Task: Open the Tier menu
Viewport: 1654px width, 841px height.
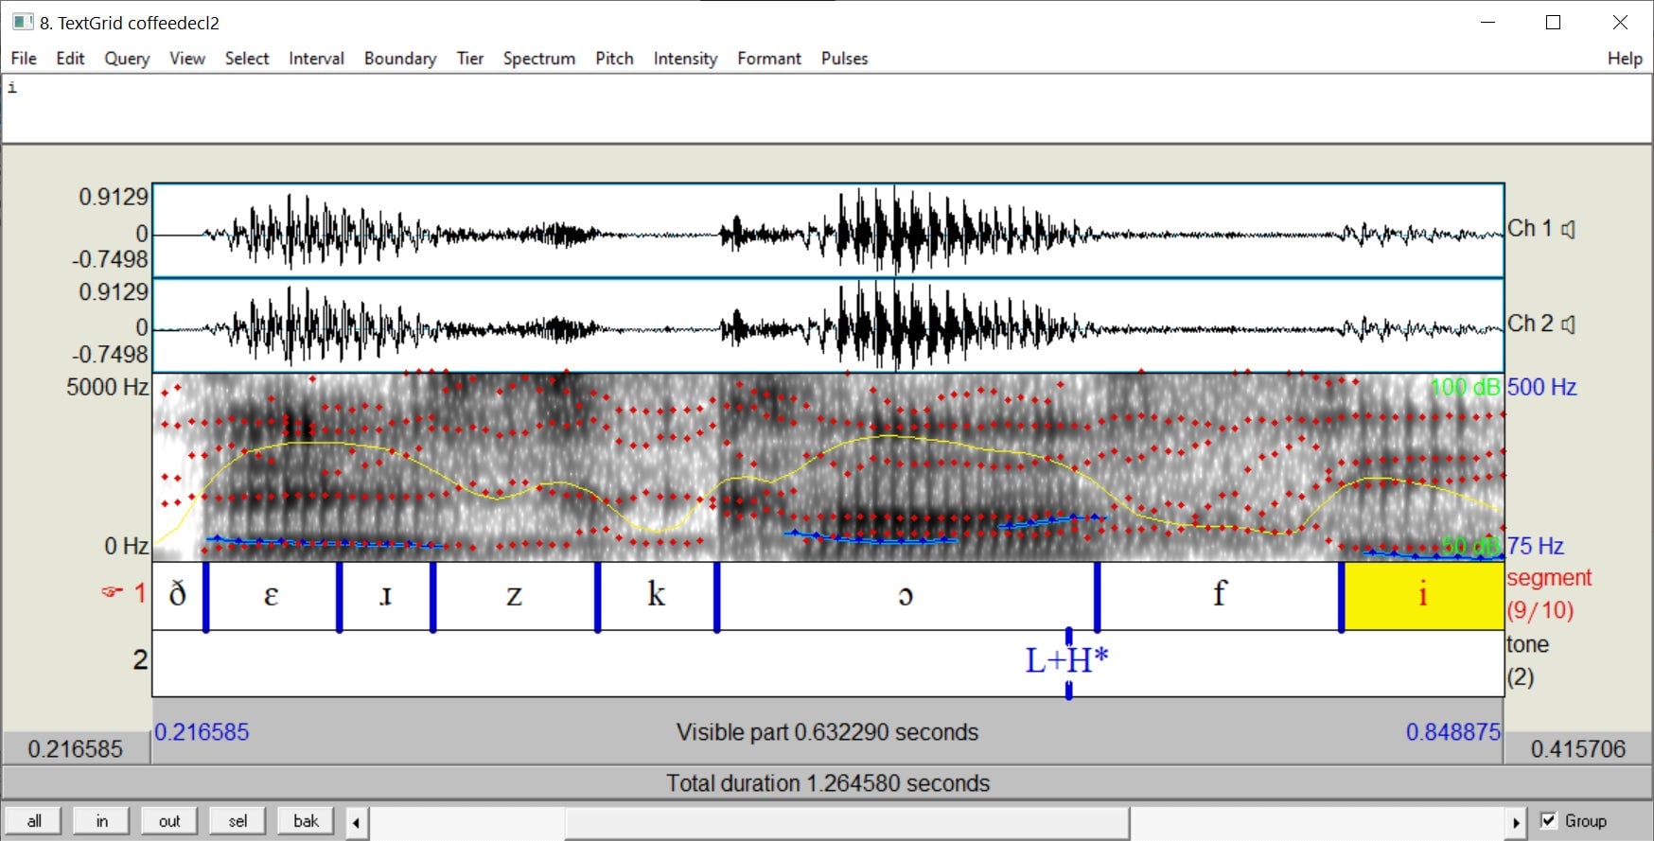Action: coord(470,59)
